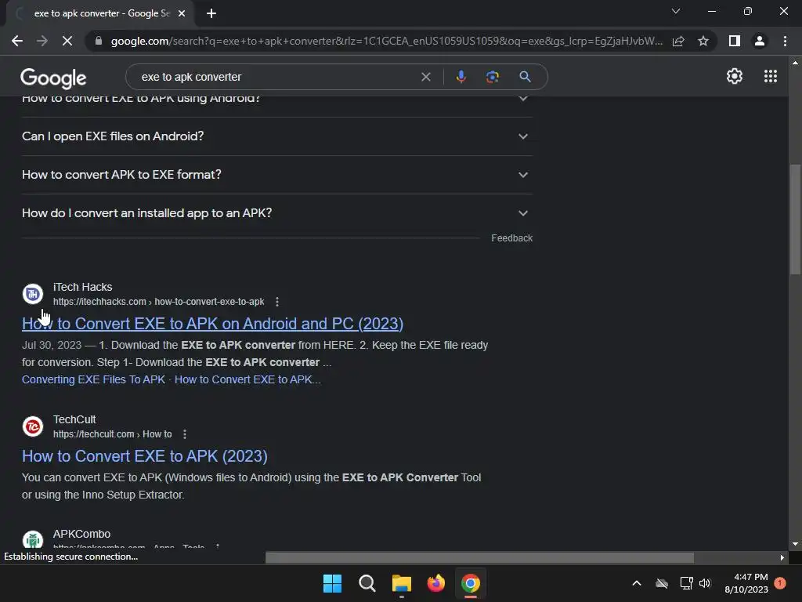This screenshot has width=802, height=602.
Task: Close the exe to apk converter tab
Action: pos(182,13)
